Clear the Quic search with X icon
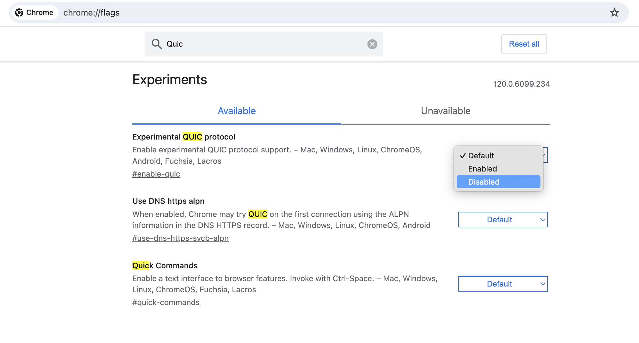 pyautogui.click(x=372, y=44)
